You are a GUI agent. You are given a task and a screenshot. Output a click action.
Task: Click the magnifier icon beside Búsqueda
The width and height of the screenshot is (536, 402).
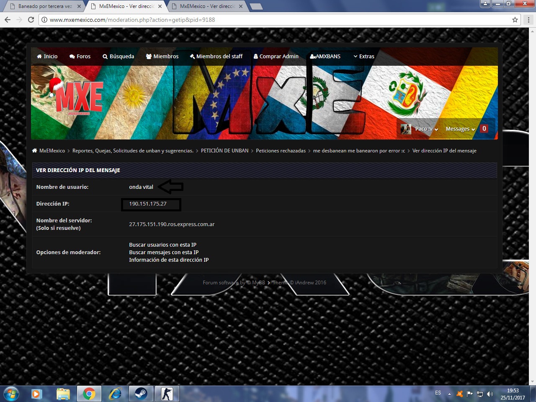105,57
